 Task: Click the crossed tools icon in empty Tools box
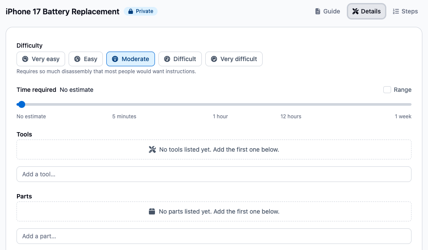pyautogui.click(x=152, y=149)
